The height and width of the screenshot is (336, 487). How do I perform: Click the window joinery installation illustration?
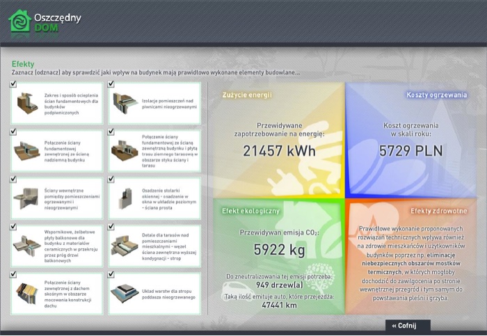[x=125, y=198]
